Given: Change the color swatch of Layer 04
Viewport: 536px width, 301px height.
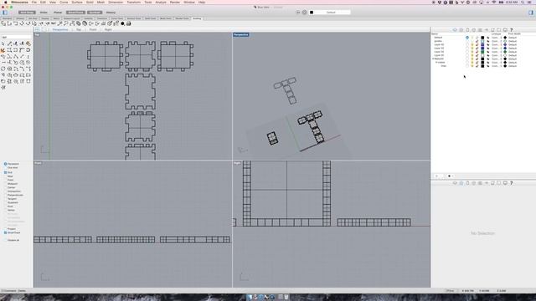Looking at the screenshot, I should pyautogui.click(x=482, y=52).
